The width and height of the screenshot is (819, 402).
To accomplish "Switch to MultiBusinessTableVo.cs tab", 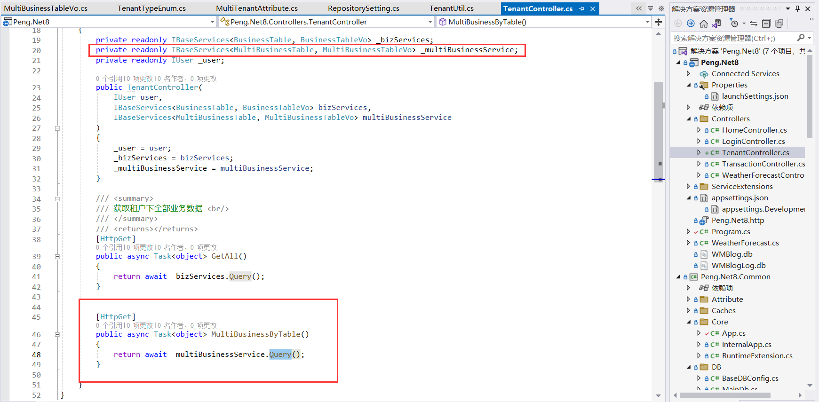I will click(46, 8).
